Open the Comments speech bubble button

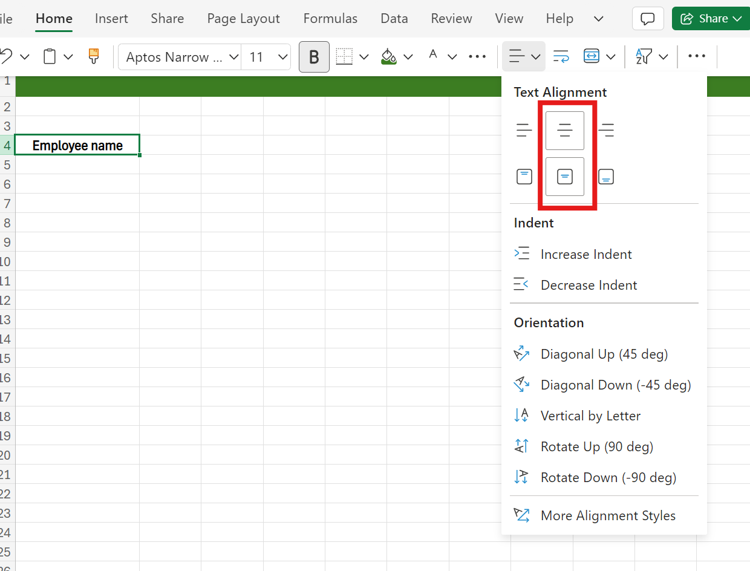pyautogui.click(x=648, y=19)
